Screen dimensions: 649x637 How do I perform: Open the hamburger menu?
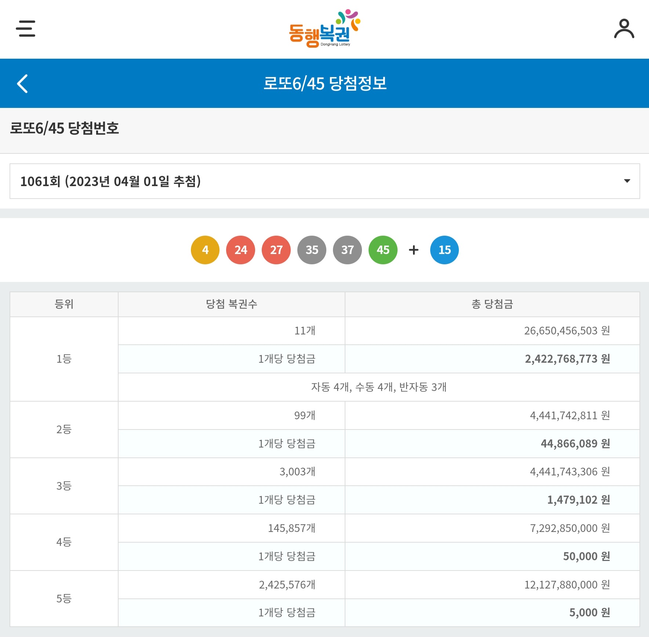(26, 29)
